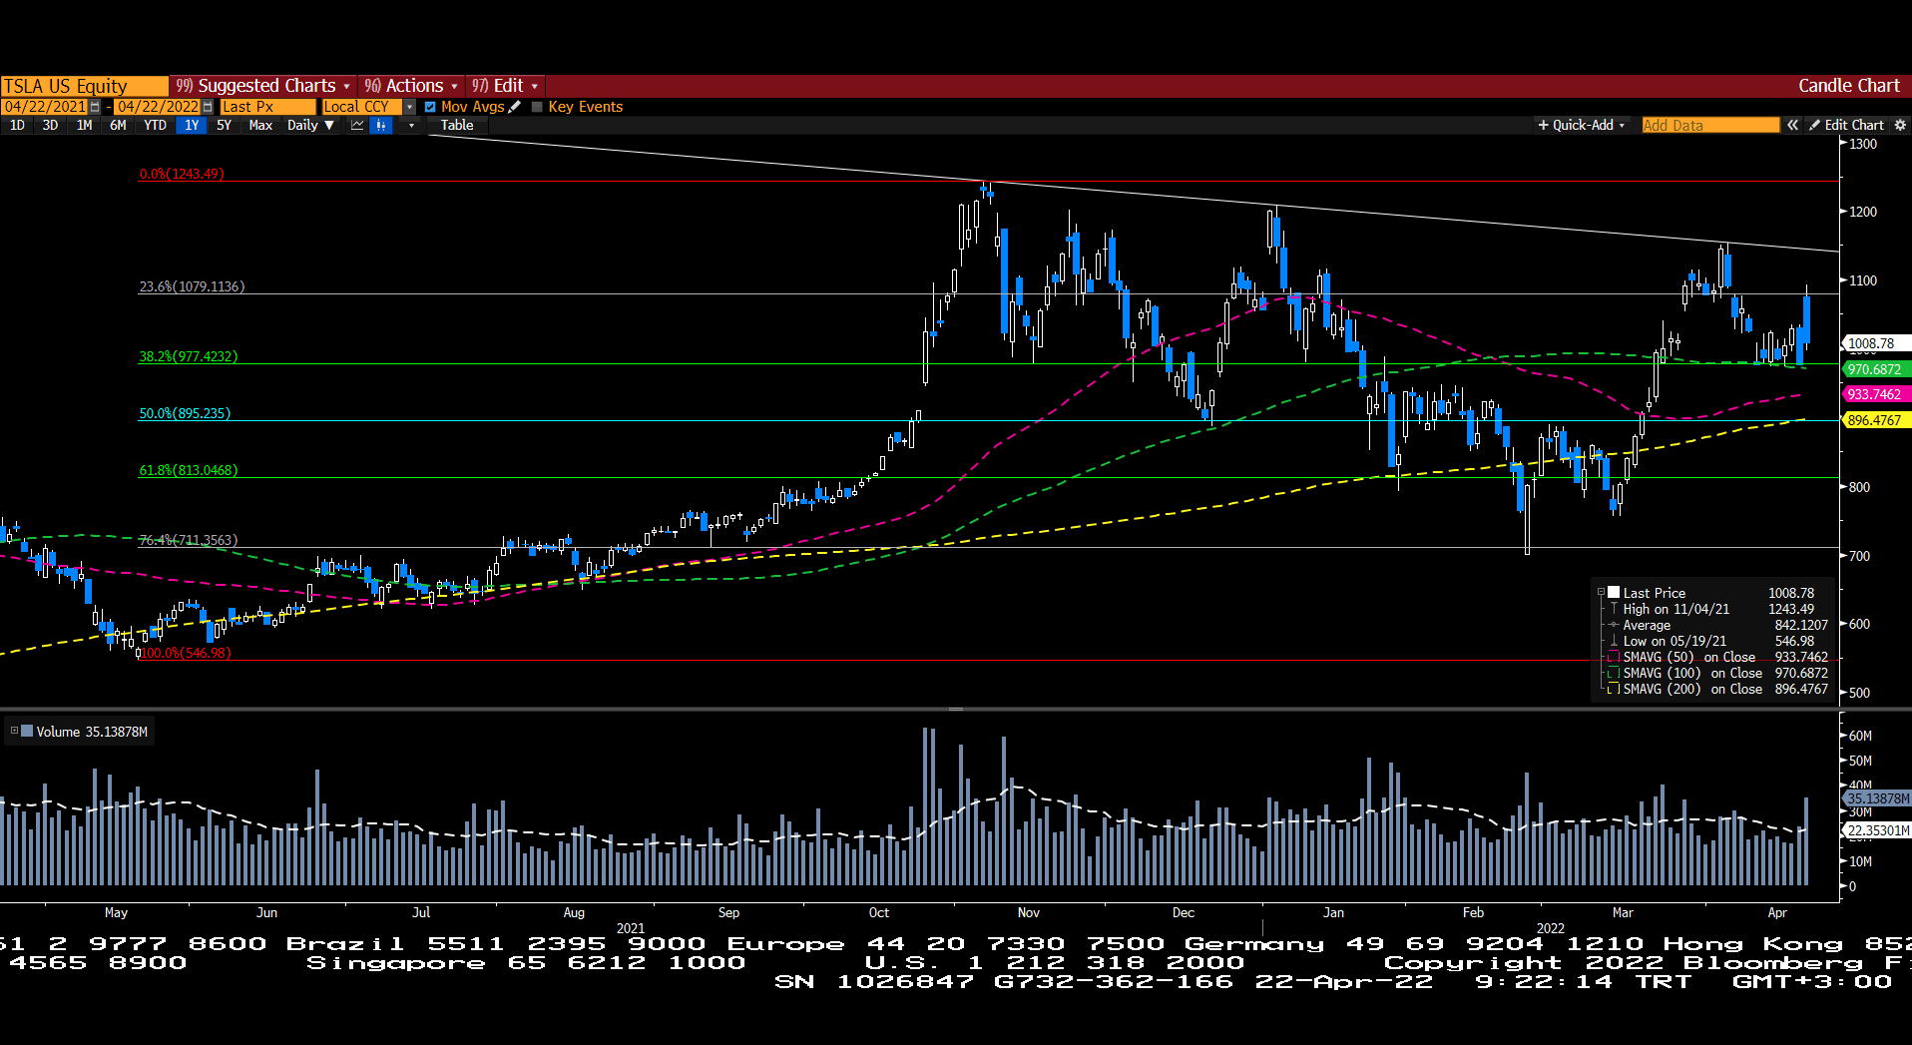The height and width of the screenshot is (1045, 1912).
Task: Toggle SMAVG (200) legend box
Action: tap(1614, 689)
